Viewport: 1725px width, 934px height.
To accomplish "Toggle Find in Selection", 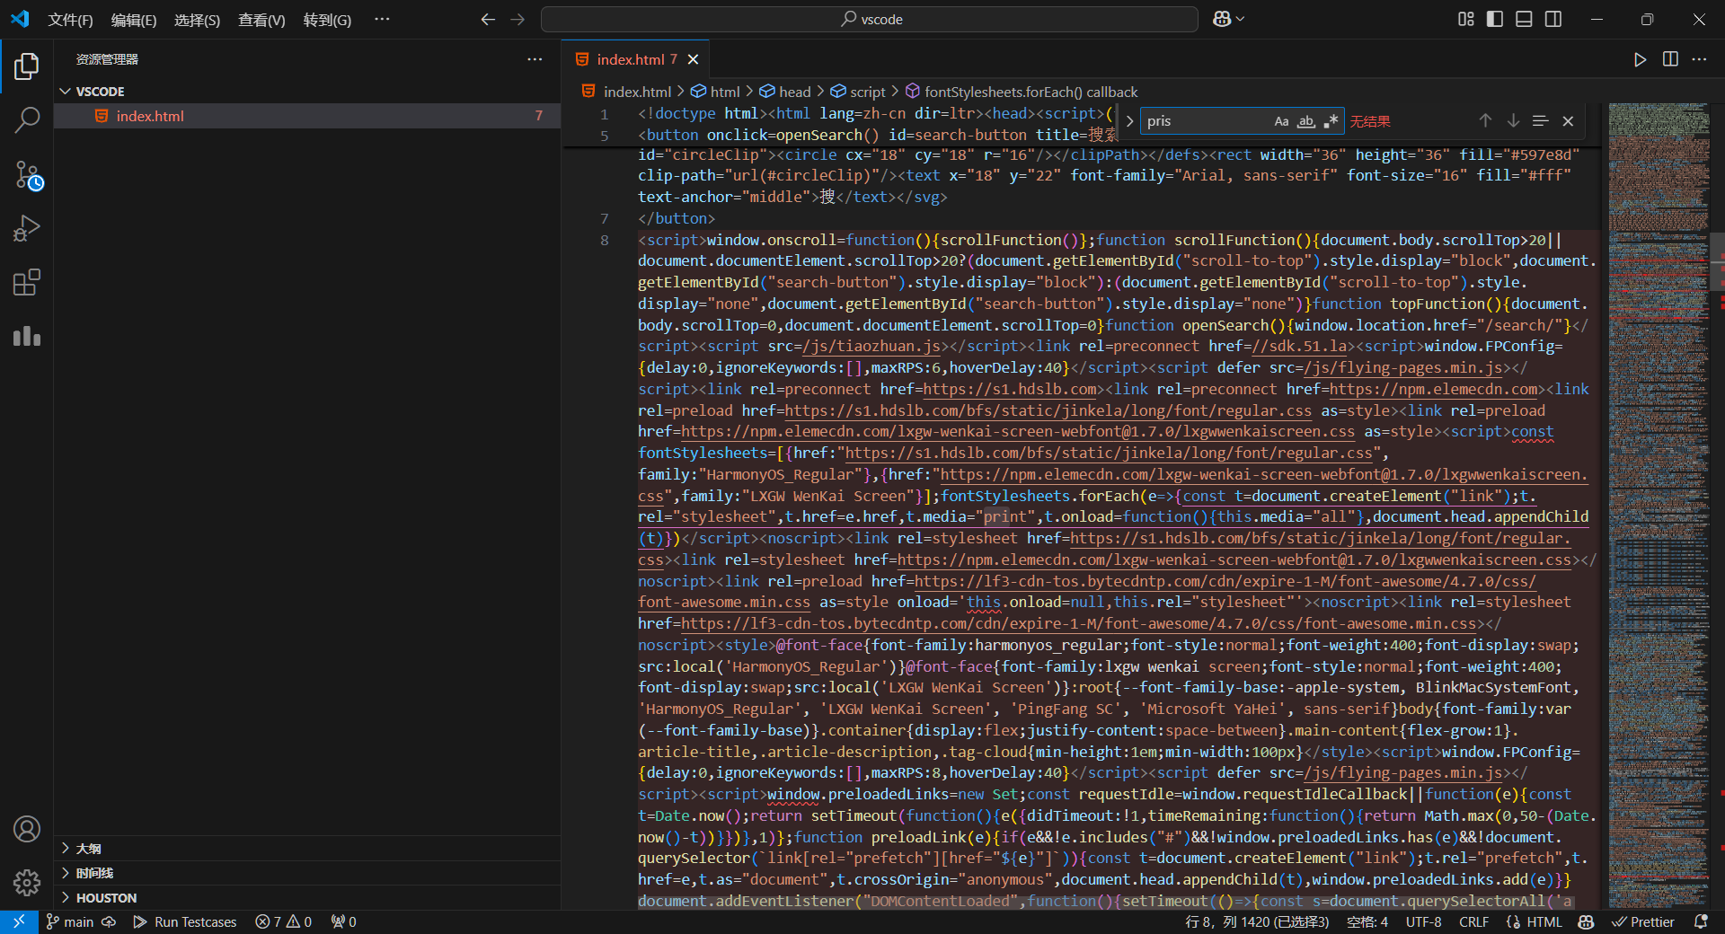I will click(1540, 121).
